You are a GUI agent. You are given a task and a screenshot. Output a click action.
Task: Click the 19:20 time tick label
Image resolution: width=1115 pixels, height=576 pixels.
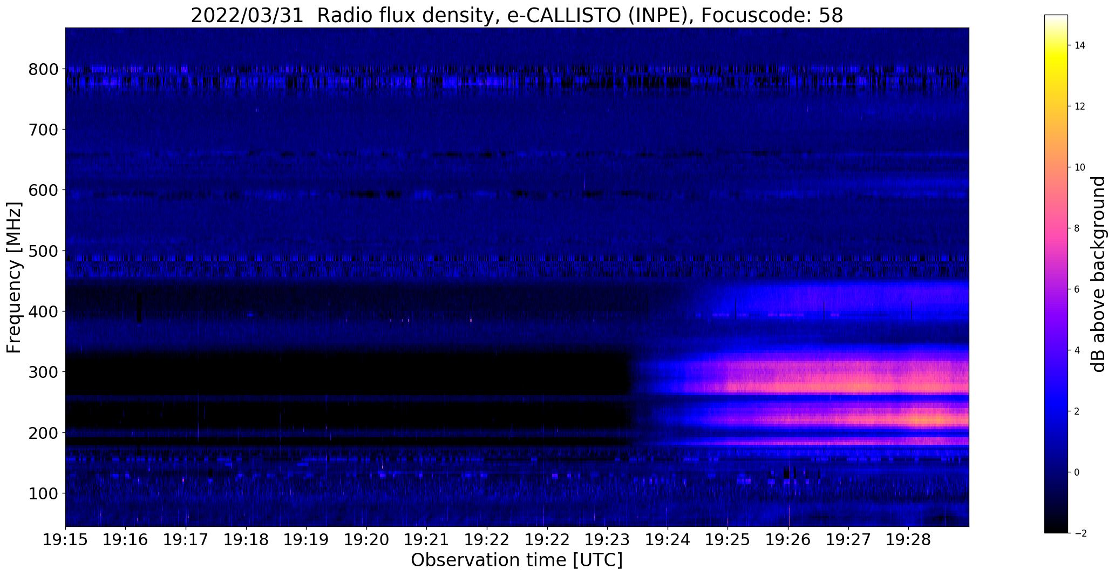tap(366, 540)
